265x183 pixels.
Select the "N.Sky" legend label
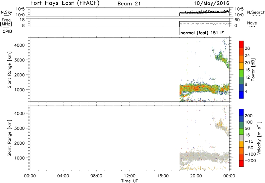tap(6, 12)
